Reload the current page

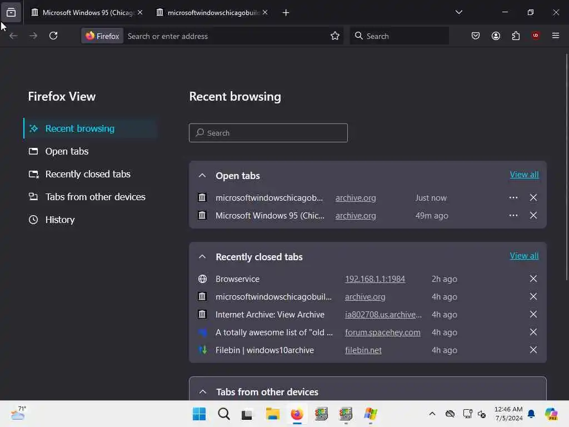(x=53, y=36)
